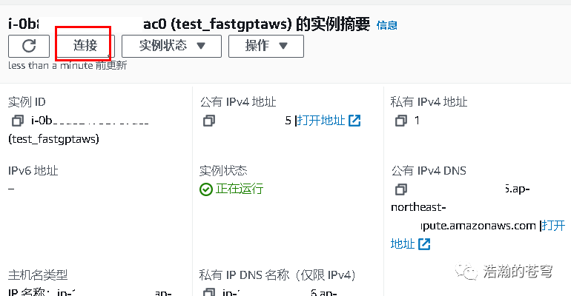Copy the private IP DNS name

pos(210,293)
